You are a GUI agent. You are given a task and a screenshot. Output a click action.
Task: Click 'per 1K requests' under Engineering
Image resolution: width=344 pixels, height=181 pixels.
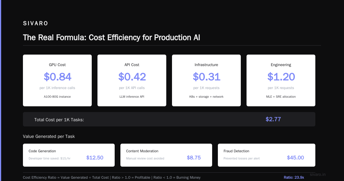(281, 88)
